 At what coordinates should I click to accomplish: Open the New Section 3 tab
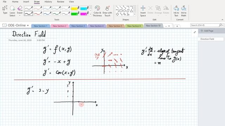(78, 26)
